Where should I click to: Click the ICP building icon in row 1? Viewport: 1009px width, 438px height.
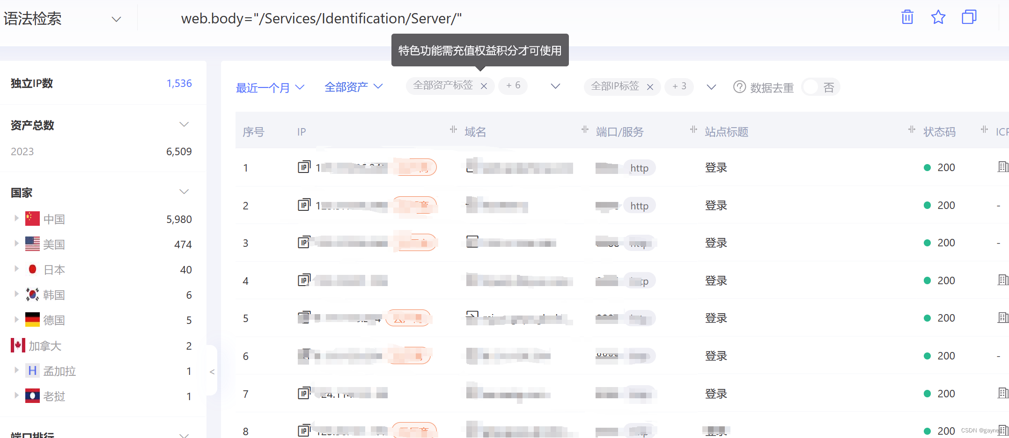click(x=1002, y=166)
